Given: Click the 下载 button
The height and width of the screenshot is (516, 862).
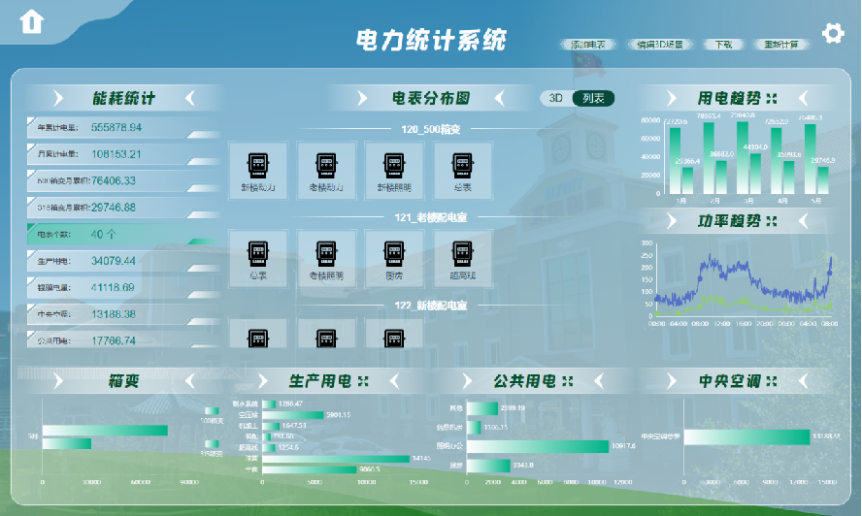Looking at the screenshot, I should (x=723, y=45).
